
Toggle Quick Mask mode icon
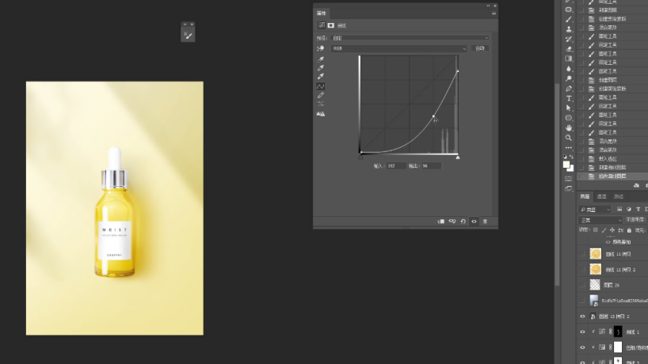point(569,179)
